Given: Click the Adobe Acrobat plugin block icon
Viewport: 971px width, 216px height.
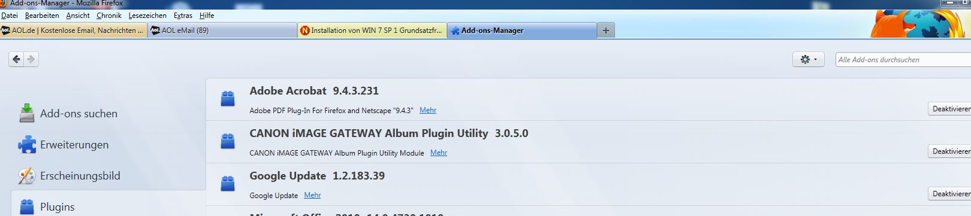Looking at the screenshot, I should [x=228, y=99].
